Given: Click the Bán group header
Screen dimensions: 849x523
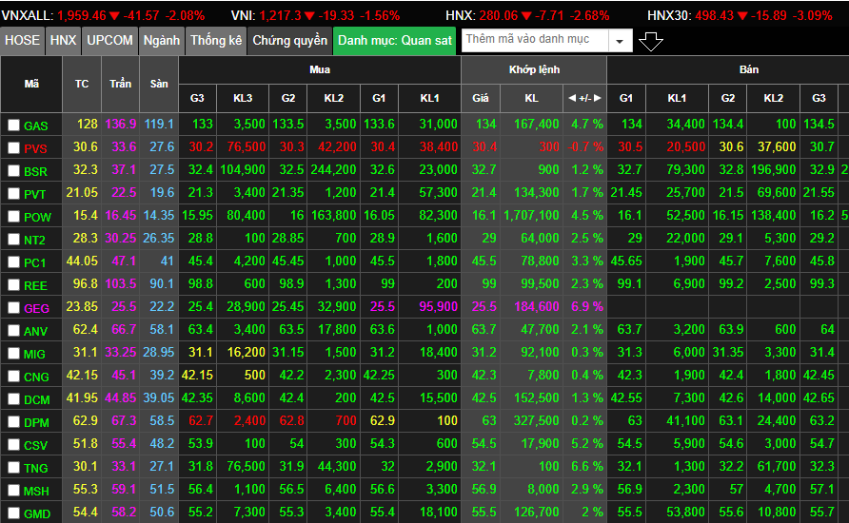Looking at the screenshot, I should [x=749, y=69].
